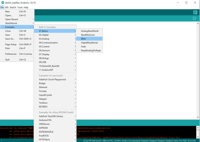Click editor scrollbar down arrow
Image resolution: width=200 pixels, height=142 pixels.
click(198, 117)
